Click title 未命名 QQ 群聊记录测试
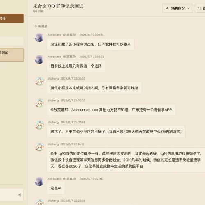The width and height of the screenshot is (205, 205). coord(58,6)
